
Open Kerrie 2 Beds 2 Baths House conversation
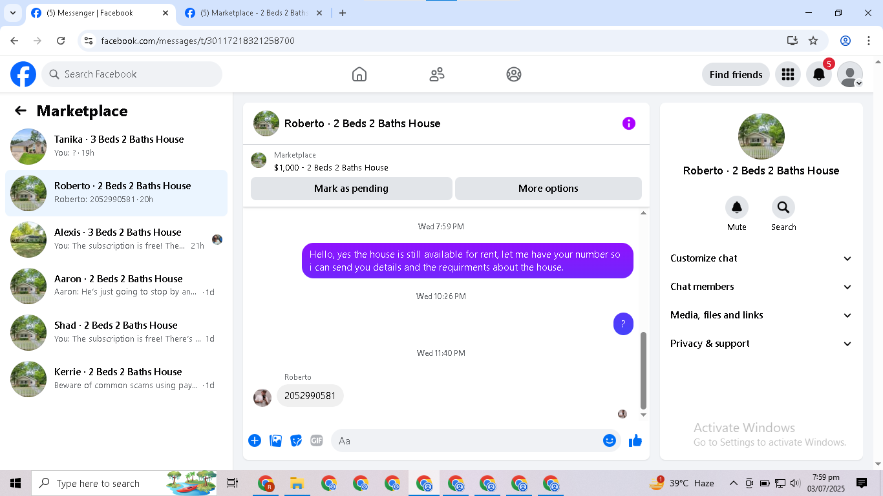[116, 379]
